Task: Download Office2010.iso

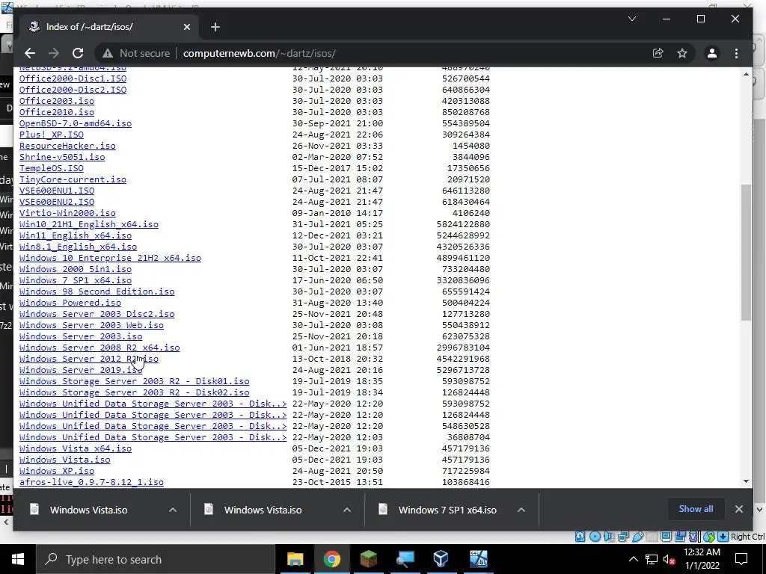Action: click(57, 112)
